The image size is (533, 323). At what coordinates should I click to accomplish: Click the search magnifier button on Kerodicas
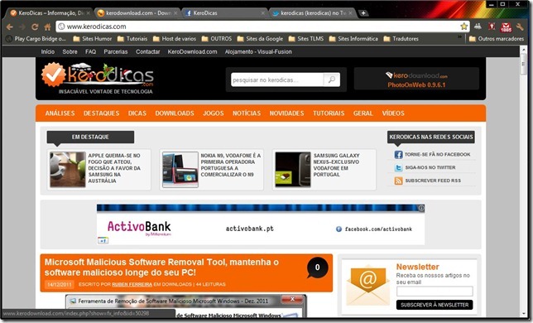coord(331,80)
